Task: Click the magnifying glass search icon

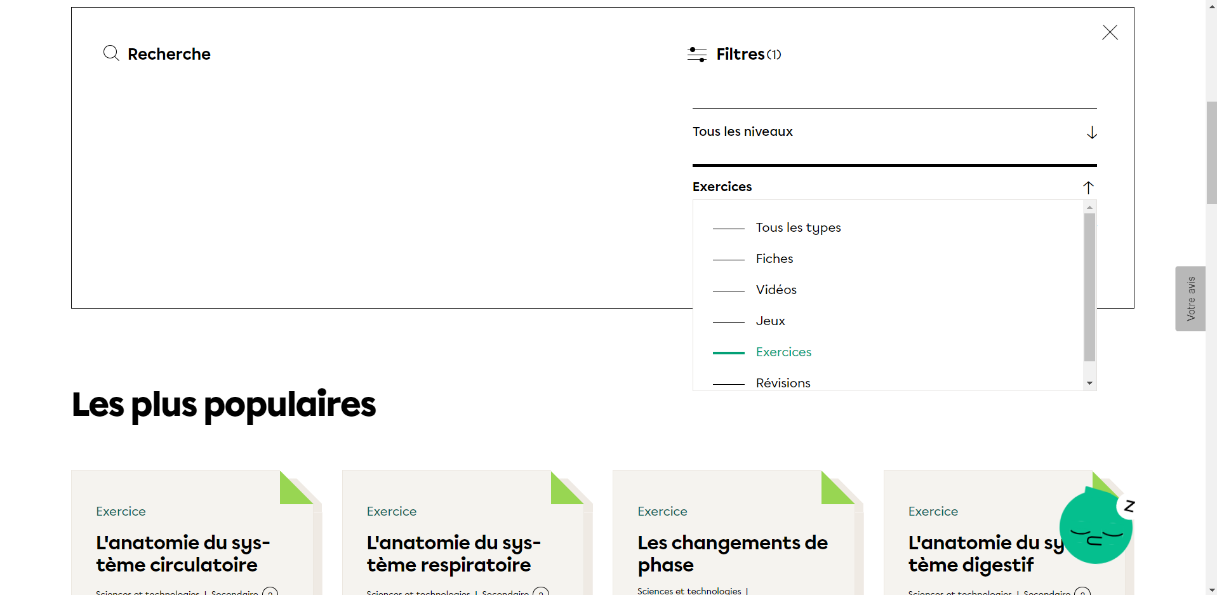Action: (111, 53)
